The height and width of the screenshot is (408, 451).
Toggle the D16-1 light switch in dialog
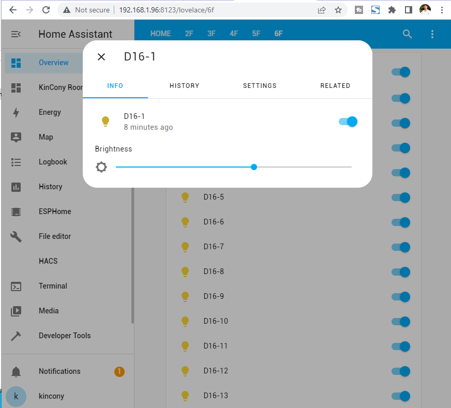click(348, 122)
